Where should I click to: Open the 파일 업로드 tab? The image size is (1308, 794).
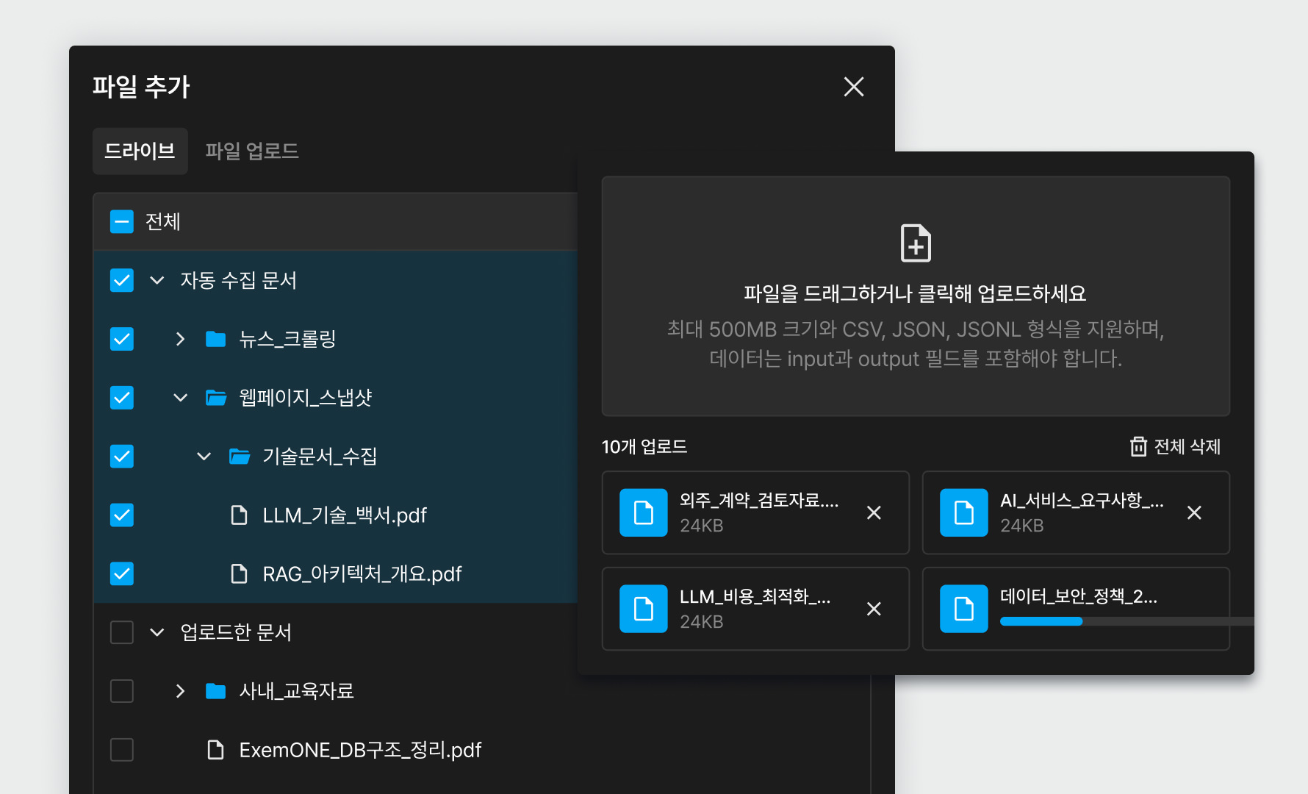coord(251,151)
